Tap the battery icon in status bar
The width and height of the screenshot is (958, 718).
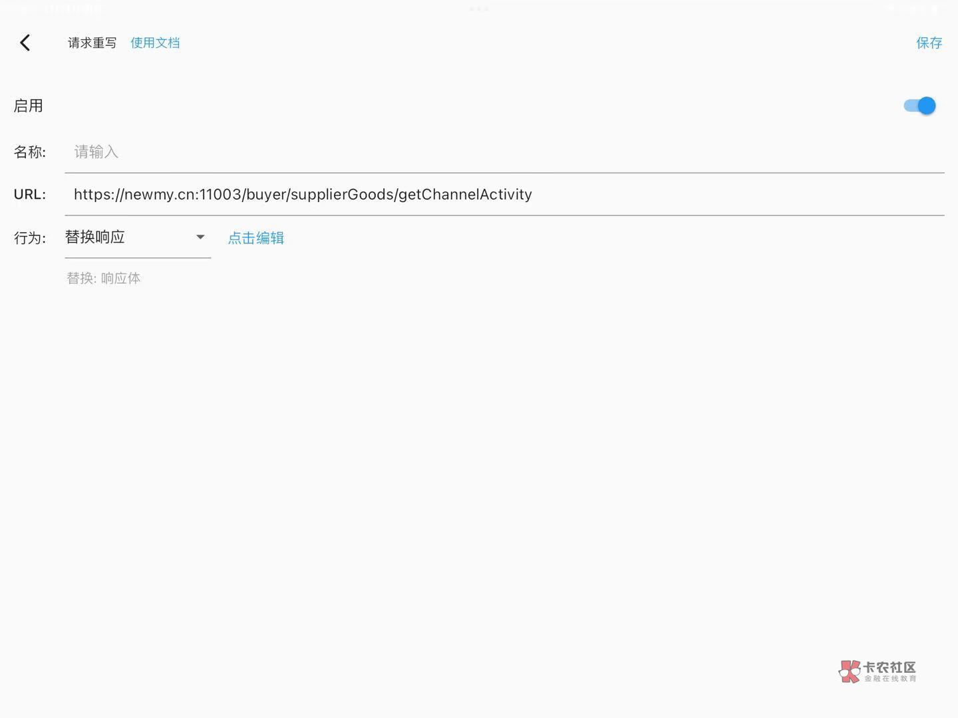pyautogui.click(x=935, y=9)
